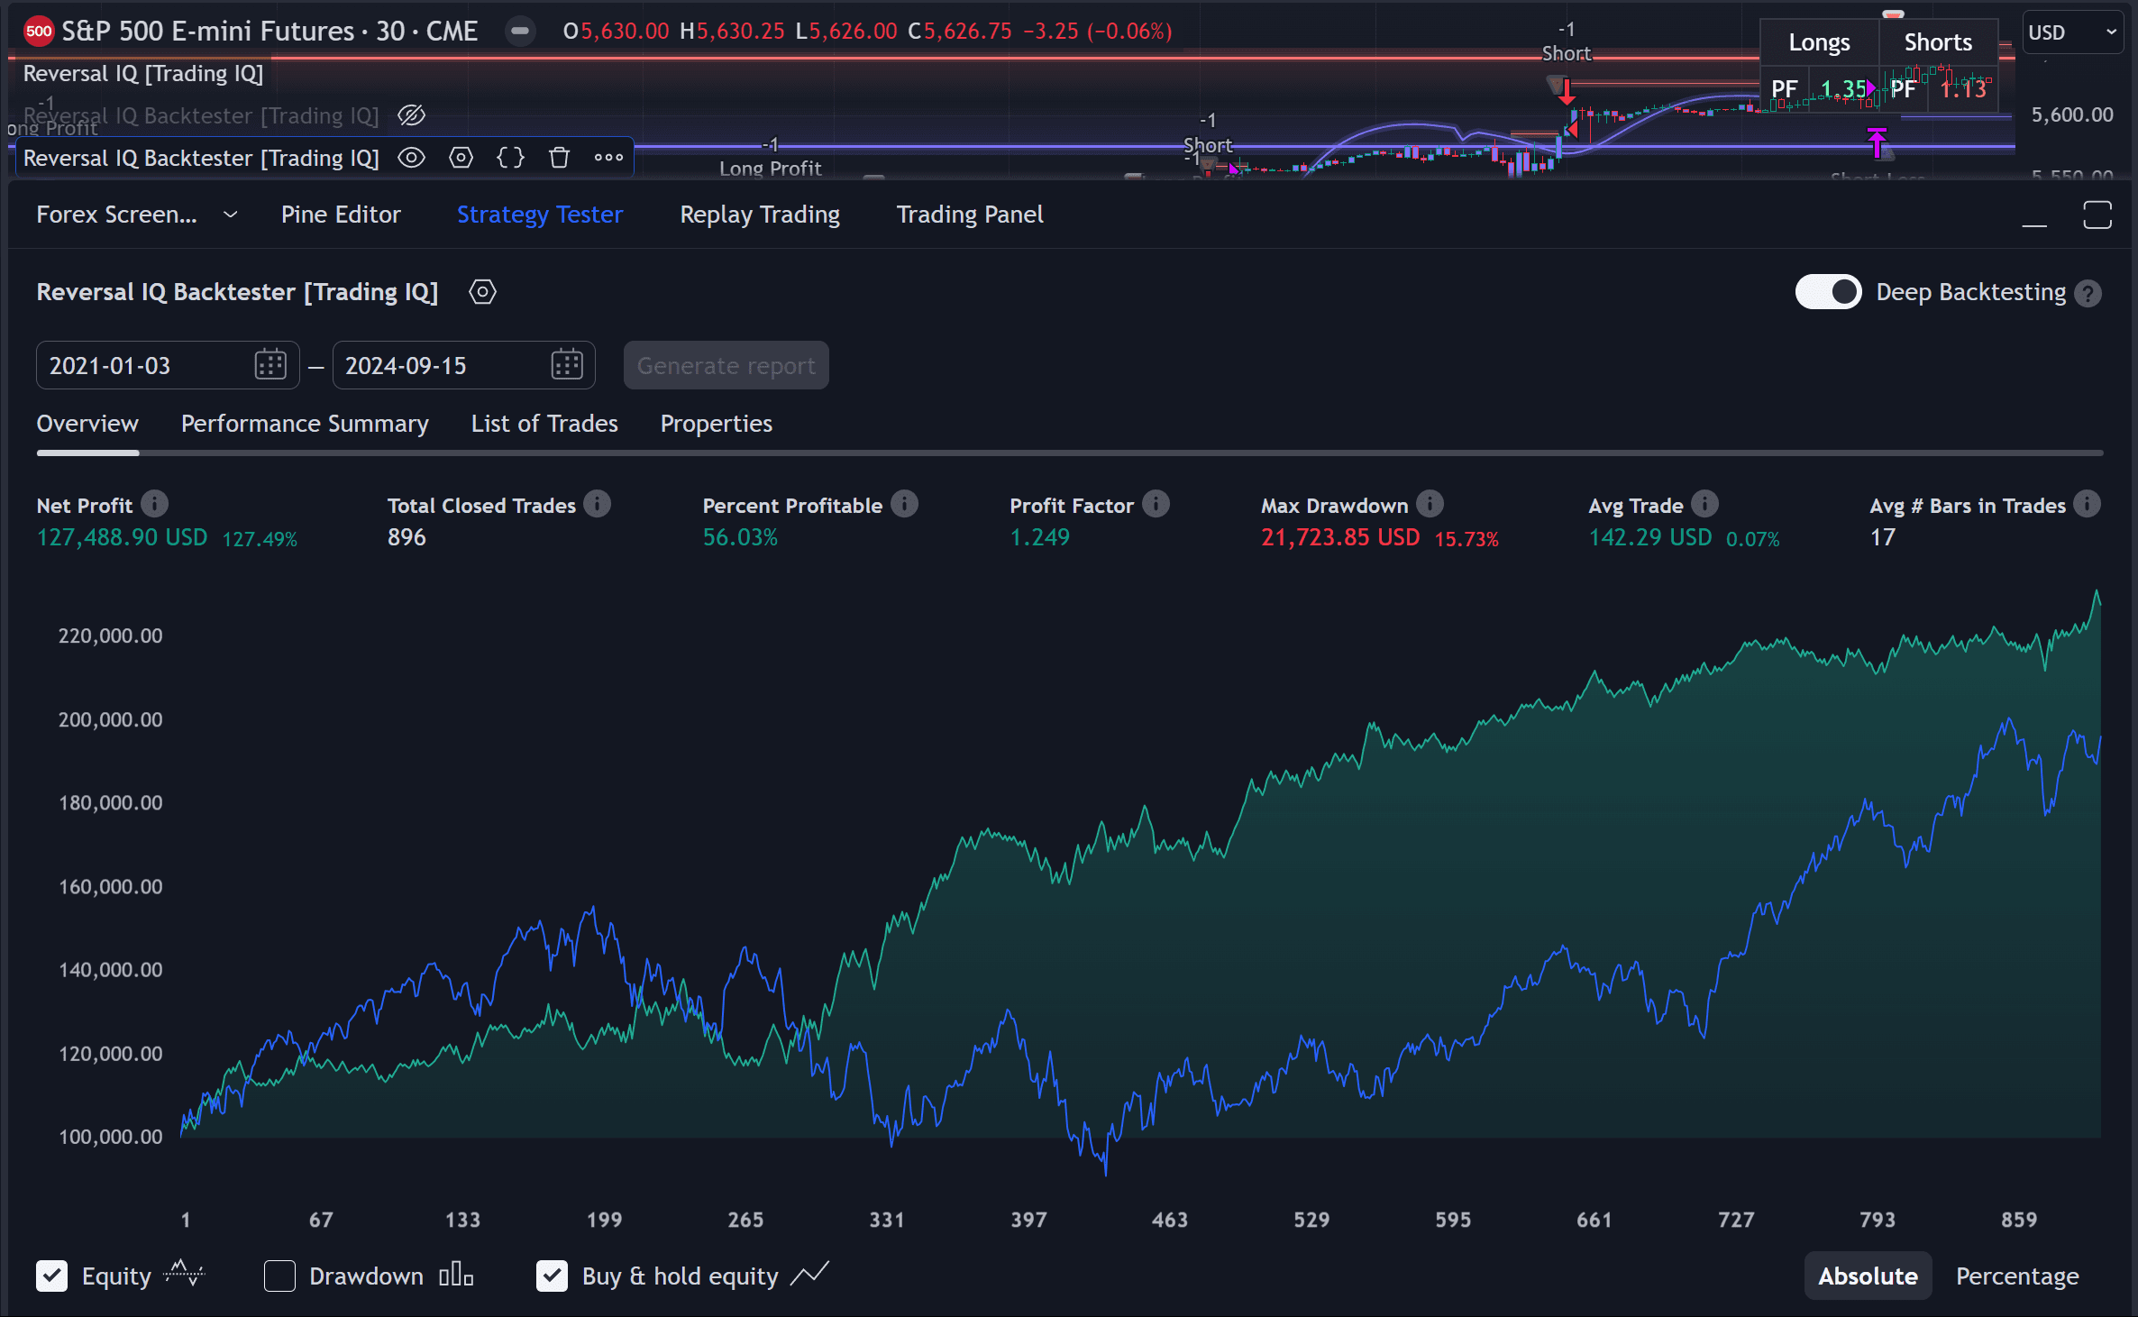The width and height of the screenshot is (2138, 1317).
Task: Show info for Total Closed Trades
Action: [597, 504]
